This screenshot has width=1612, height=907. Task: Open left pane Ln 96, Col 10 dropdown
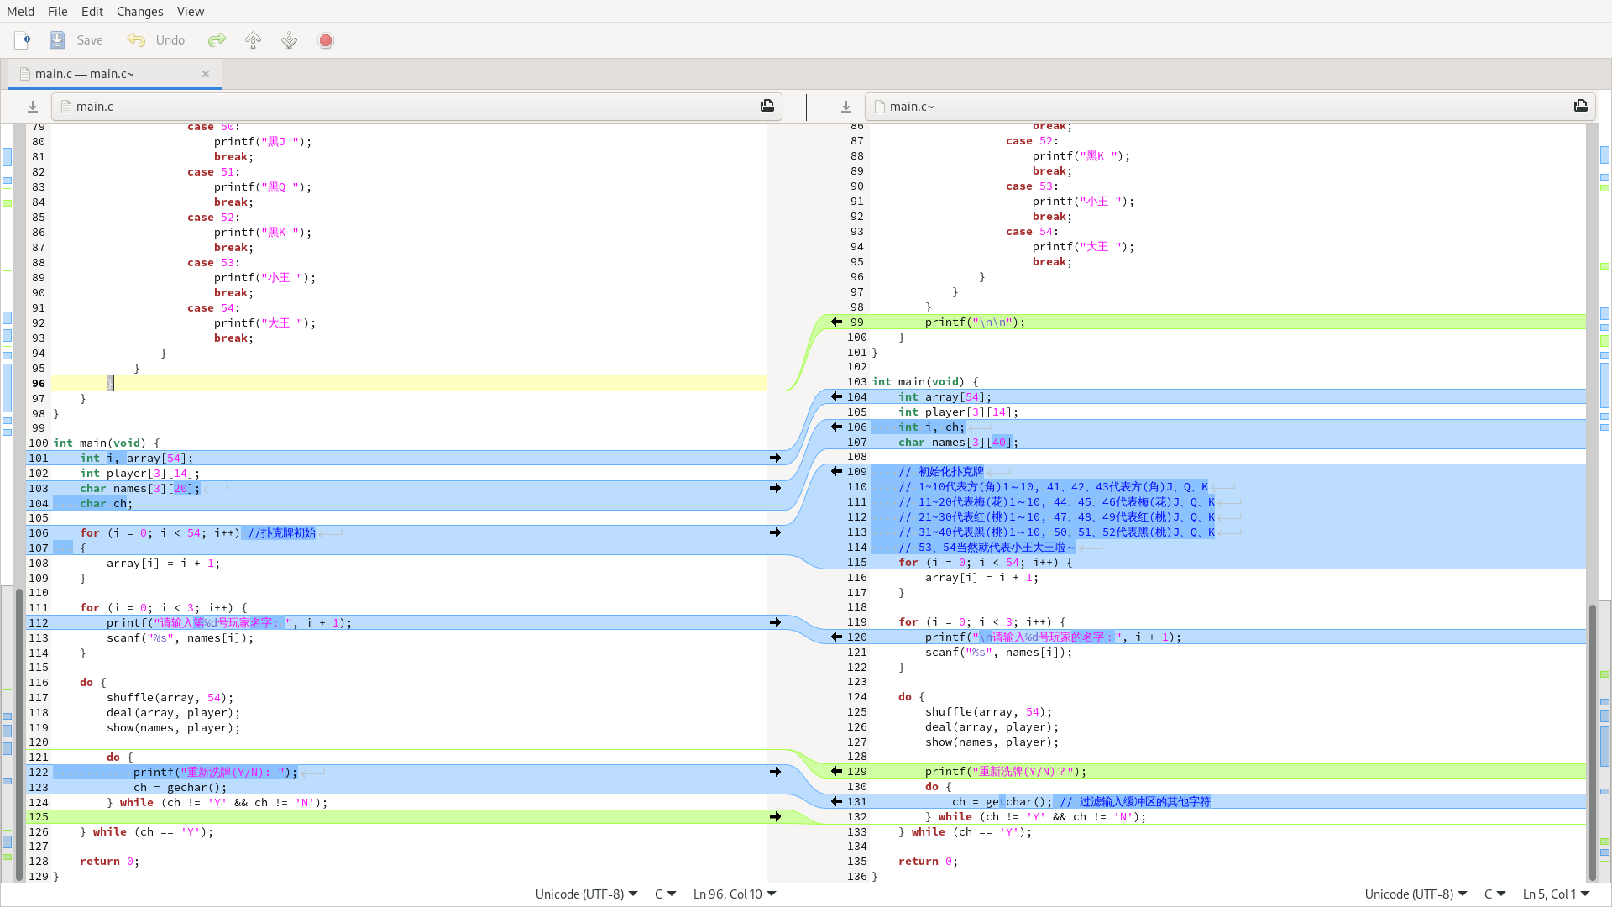735,894
